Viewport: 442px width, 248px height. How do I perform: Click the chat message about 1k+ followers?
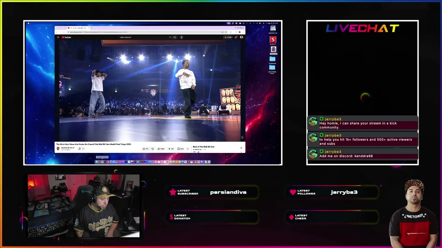point(362,140)
